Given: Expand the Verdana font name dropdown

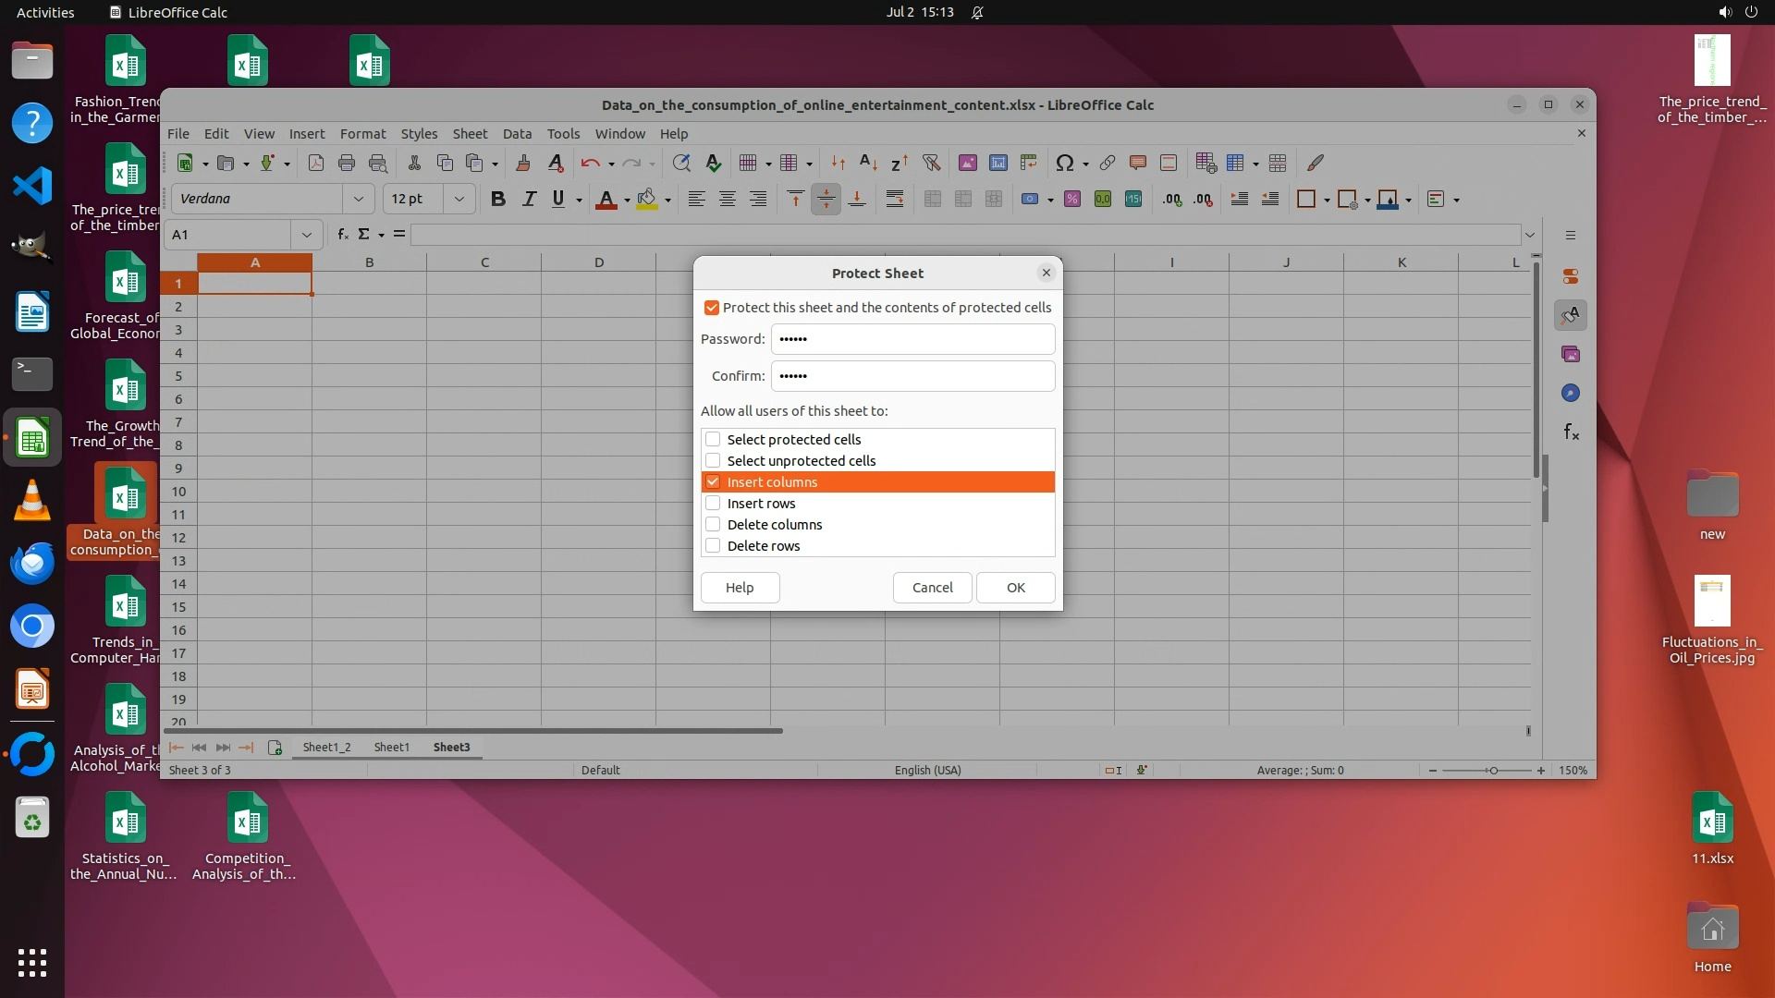Looking at the screenshot, I should [358, 199].
